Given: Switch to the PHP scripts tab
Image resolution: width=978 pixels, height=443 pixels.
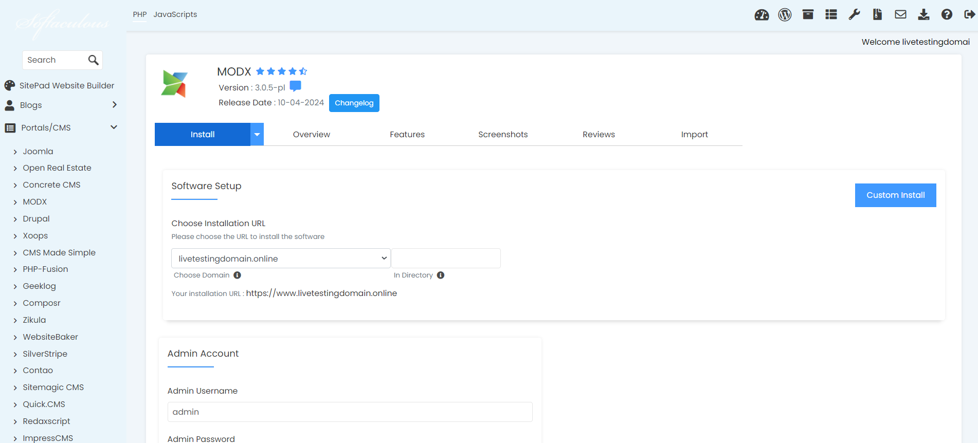Looking at the screenshot, I should click(140, 14).
